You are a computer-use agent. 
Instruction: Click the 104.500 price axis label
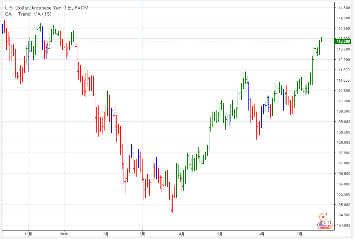pos(343,215)
